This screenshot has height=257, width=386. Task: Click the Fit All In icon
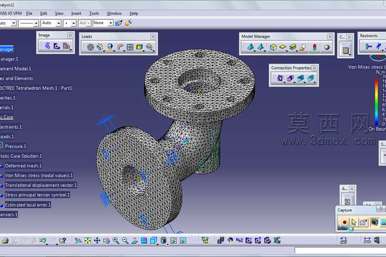tap(88, 241)
